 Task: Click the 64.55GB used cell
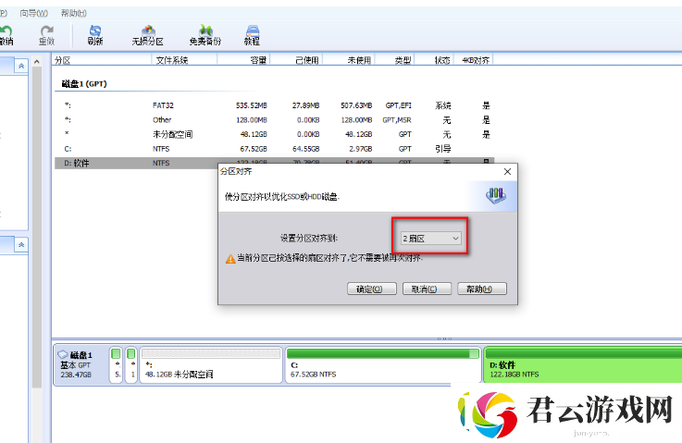pos(306,149)
